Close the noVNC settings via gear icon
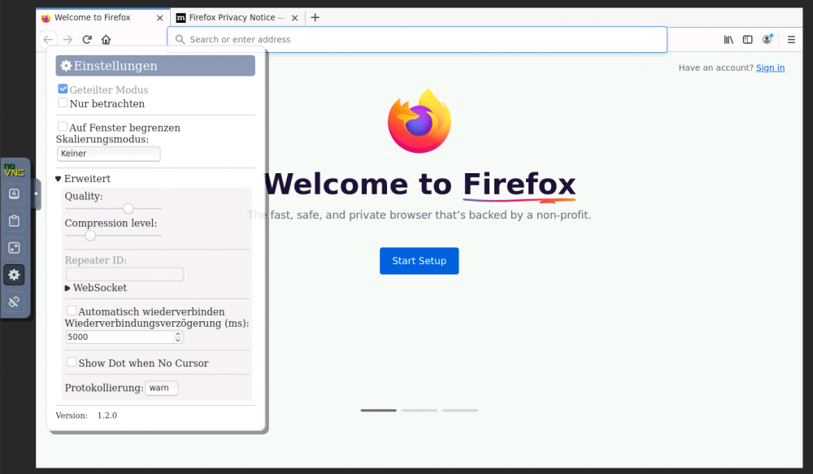The height and width of the screenshot is (474, 813). [14, 275]
